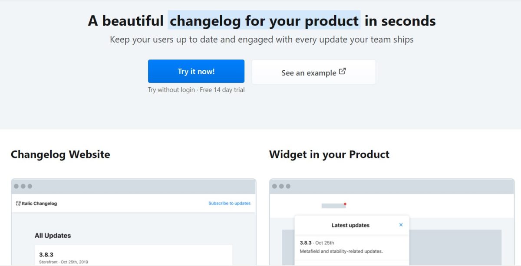Click the external link icon beside See an example

pos(342,72)
